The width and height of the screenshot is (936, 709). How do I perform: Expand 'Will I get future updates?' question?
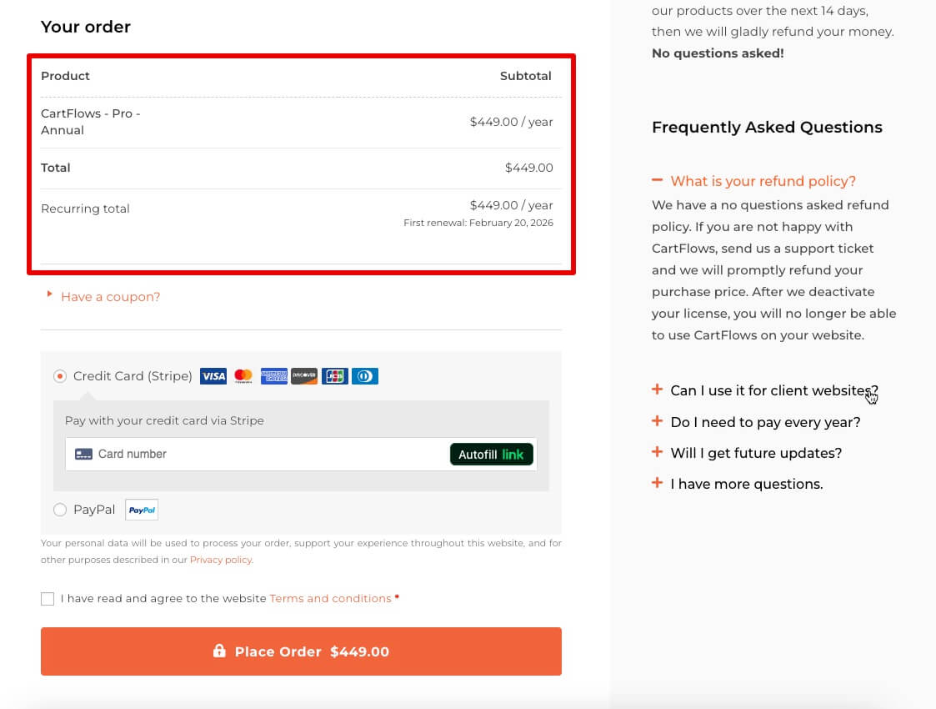[x=756, y=453]
